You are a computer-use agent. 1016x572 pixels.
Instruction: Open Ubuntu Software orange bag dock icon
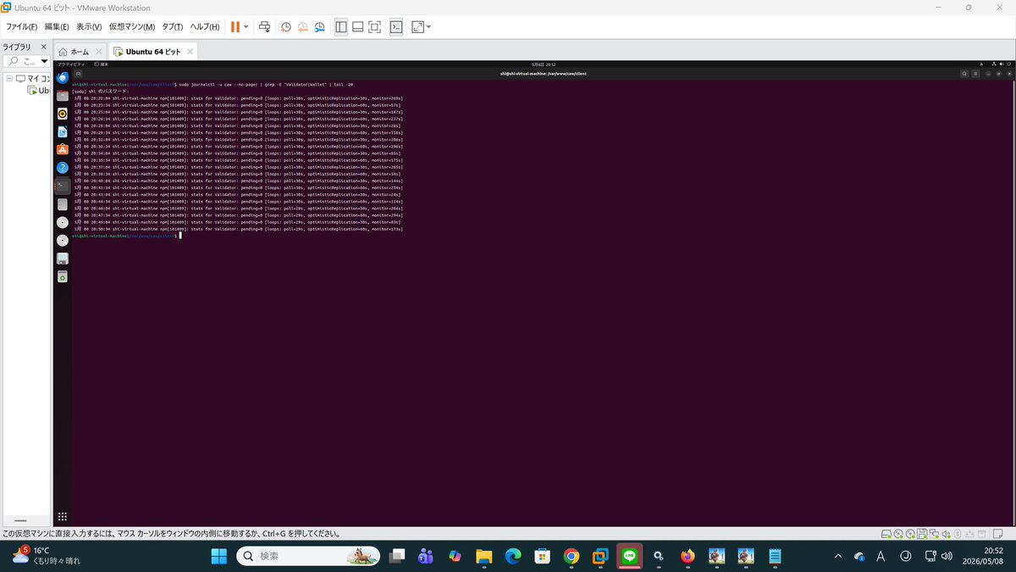(63, 150)
